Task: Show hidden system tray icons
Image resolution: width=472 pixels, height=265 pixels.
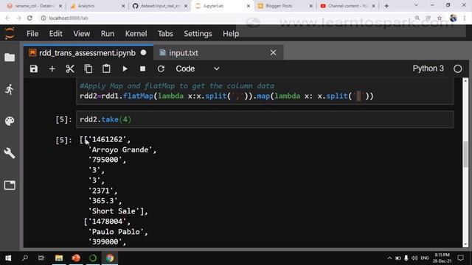Action: 389,258
